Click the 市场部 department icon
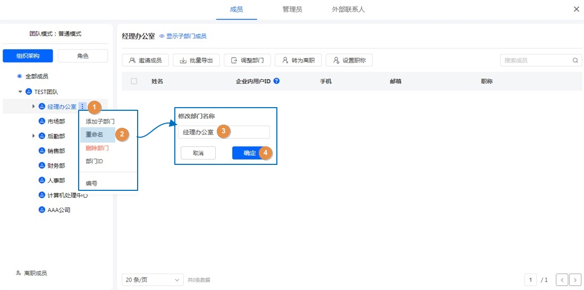This screenshot has height=290, width=584. pyautogui.click(x=42, y=121)
